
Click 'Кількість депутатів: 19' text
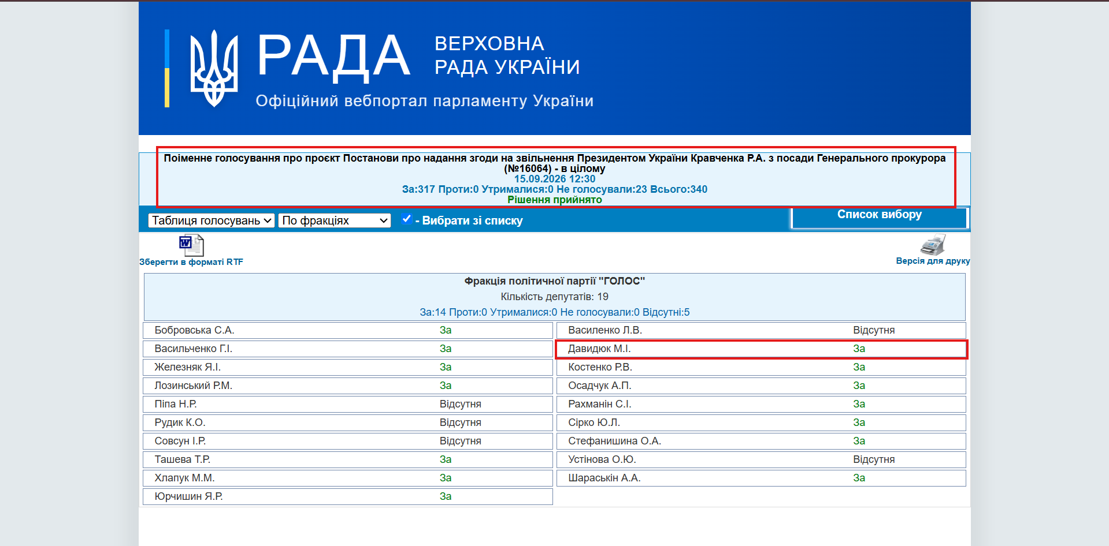[x=555, y=297]
